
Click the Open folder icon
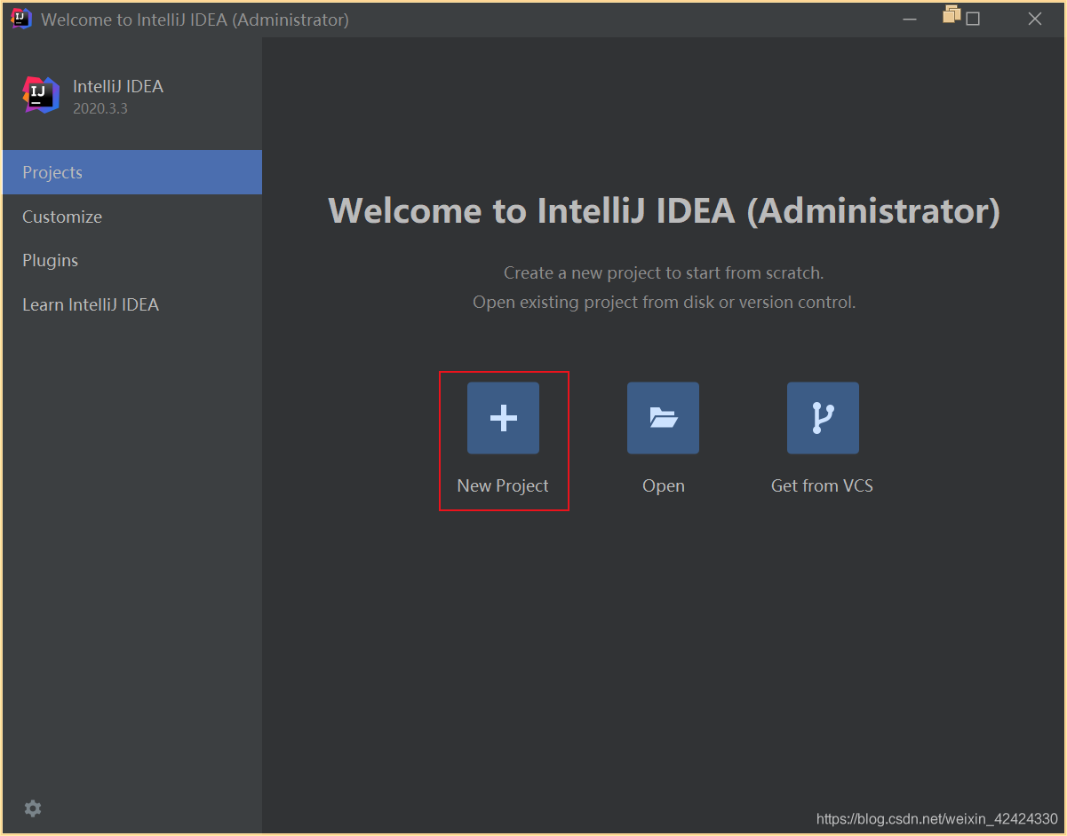pyautogui.click(x=663, y=418)
